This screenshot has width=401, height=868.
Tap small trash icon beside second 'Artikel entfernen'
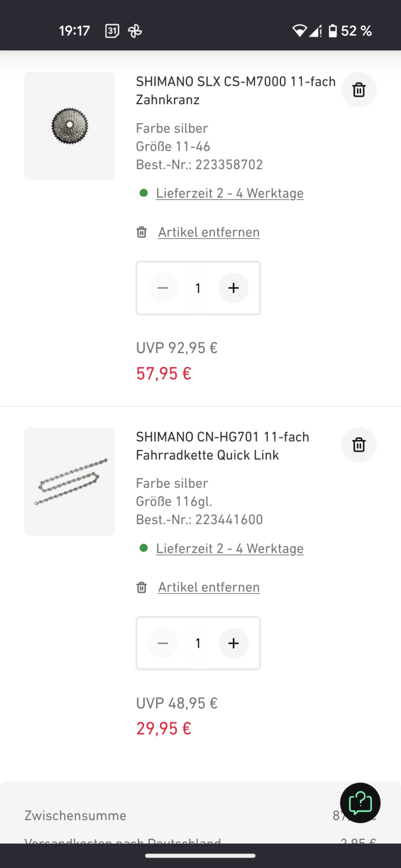click(142, 588)
